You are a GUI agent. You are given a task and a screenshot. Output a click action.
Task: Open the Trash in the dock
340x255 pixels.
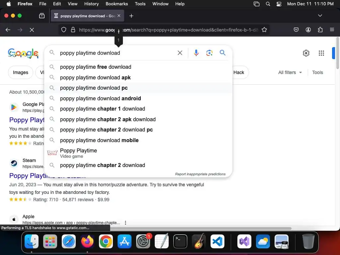tap(308, 241)
